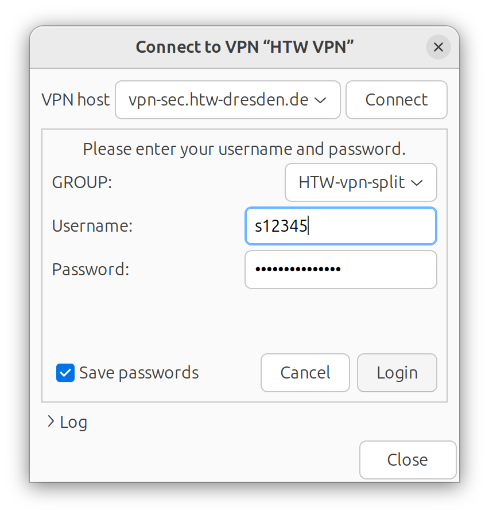Click the "Username:" label

coord(92,226)
